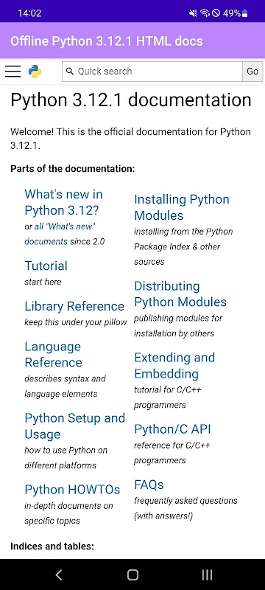Open the Language Reference link
The height and width of the screenshot is (590, 265).
pos(53,355)
